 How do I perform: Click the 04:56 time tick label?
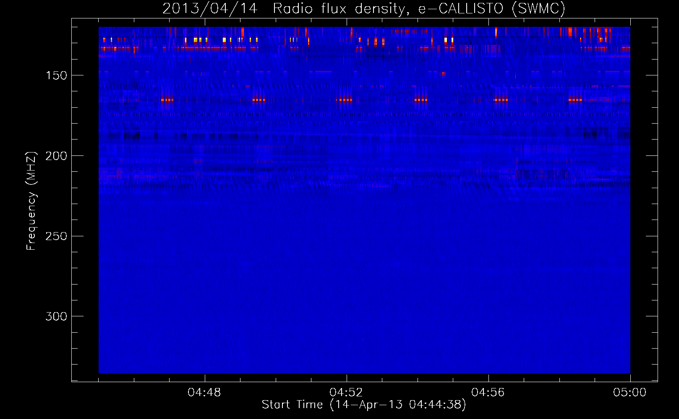click(488, 393)
